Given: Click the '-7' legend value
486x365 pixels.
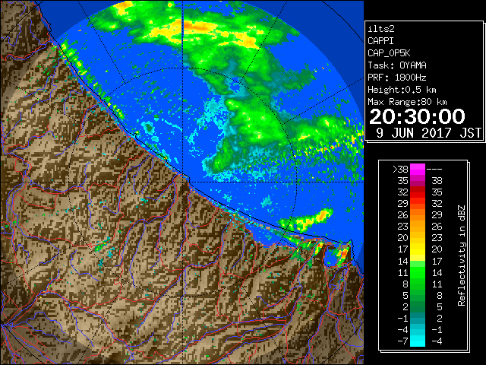Looking at the screenshot, I should [402, 341].
